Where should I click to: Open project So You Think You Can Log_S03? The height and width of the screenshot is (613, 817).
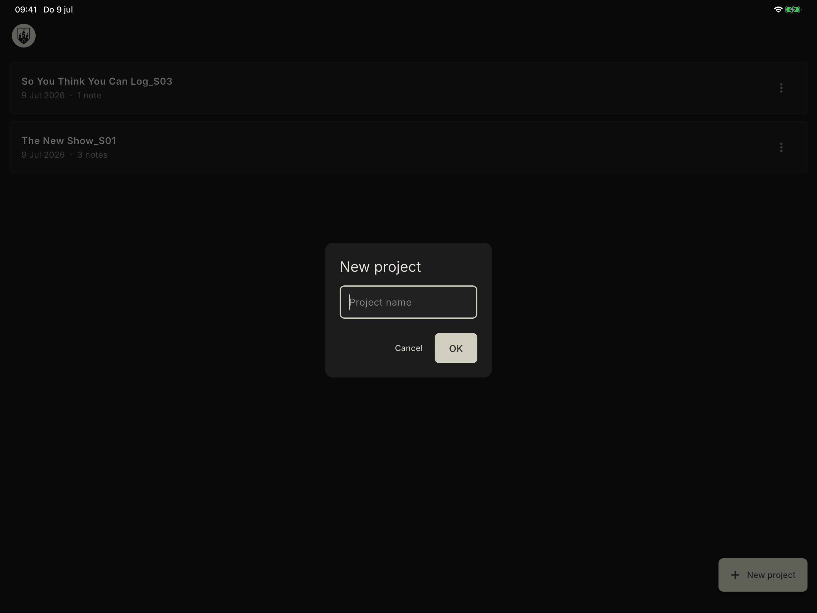pos(408,88)
